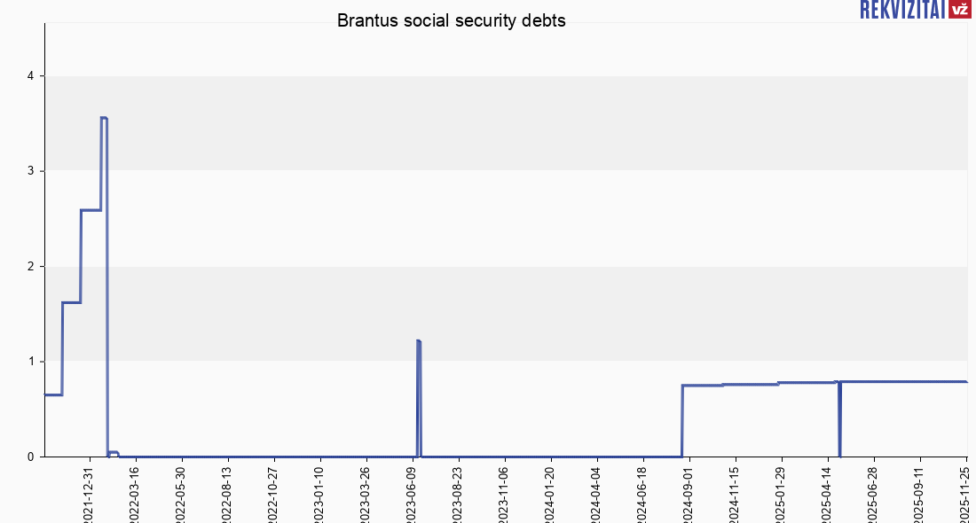Click the 2023-03-26 x-axis date
Viewport: 976px width, 523px height.
(366, 493)
